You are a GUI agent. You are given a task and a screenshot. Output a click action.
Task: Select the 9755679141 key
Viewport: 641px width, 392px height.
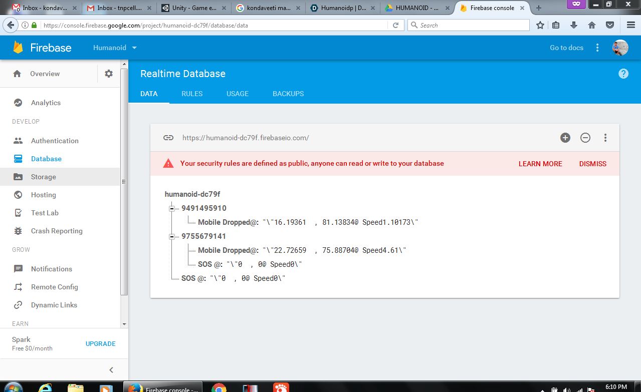pos(204,236)
